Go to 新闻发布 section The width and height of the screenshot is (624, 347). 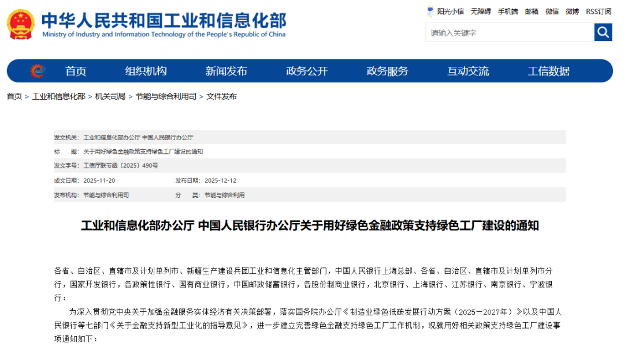226,71
